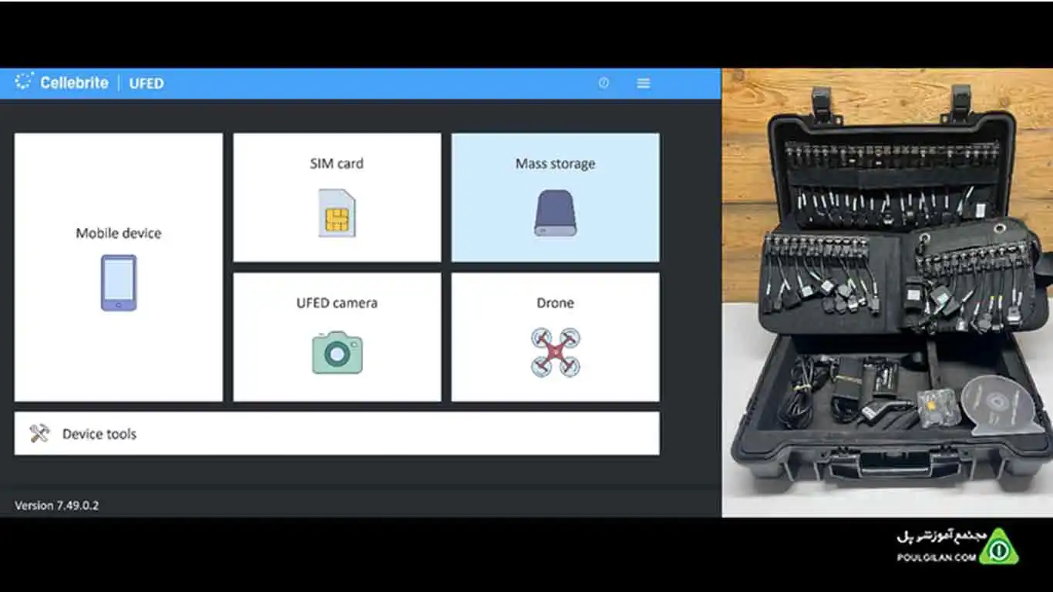1053x592 pixels.
Task: Click the help circle icon in header
Action: tap(604, 83)
